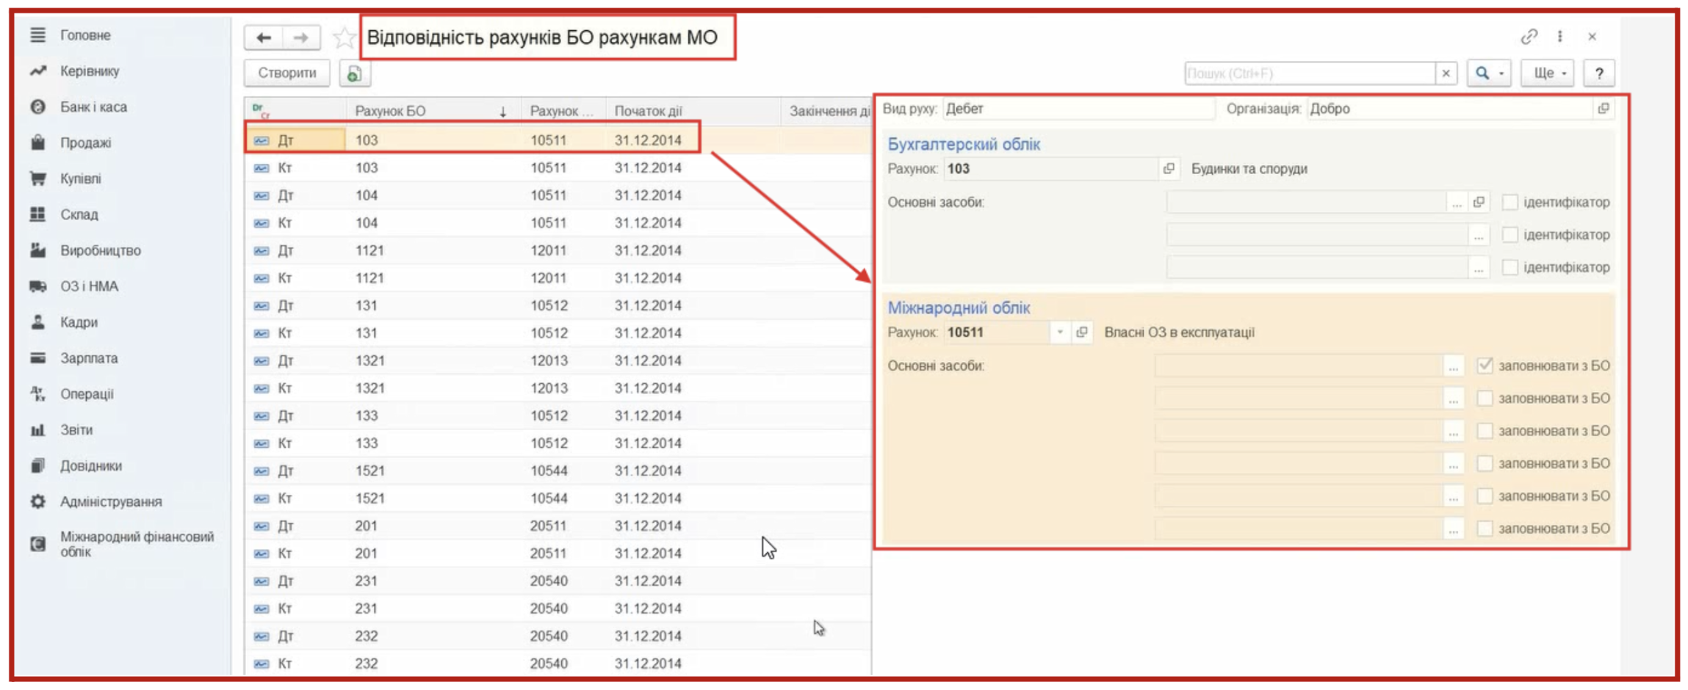The height and width of the screenshot is (690, 1688).
Task: Open the Ще dropdown menu
Action: point(1547,73)
